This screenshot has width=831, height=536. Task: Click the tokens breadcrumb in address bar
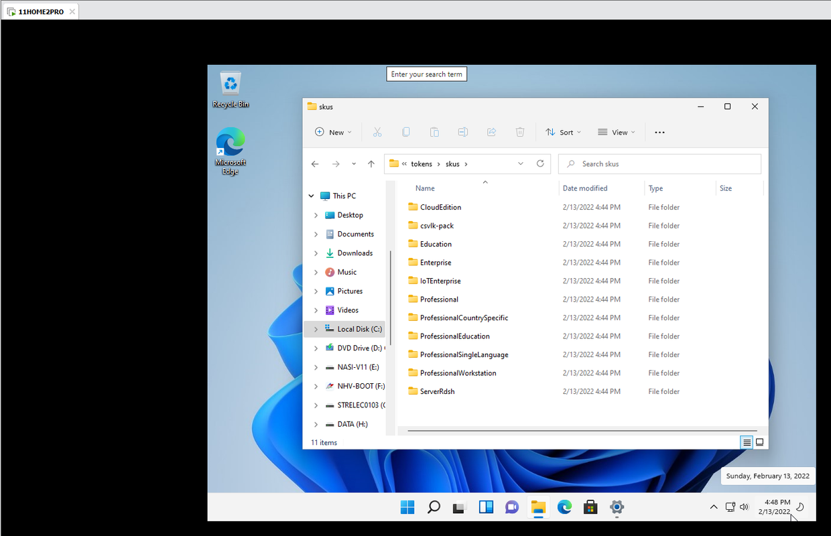422,163
